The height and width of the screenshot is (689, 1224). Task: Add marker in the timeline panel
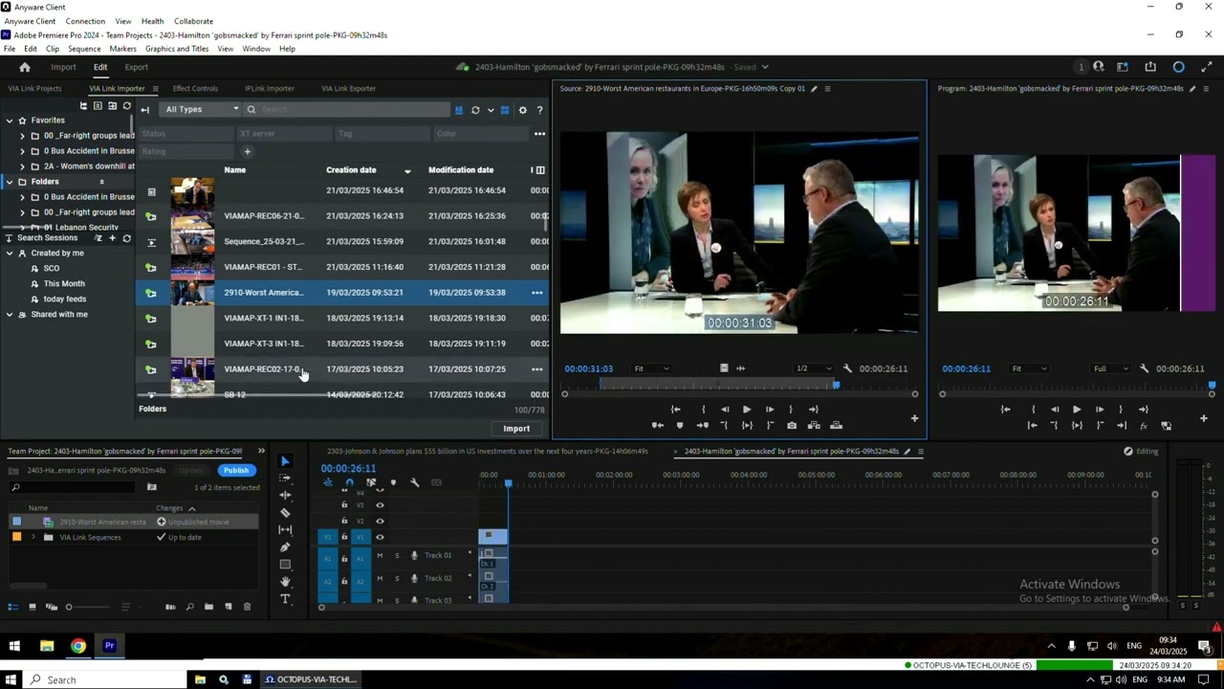click(393, 482)
